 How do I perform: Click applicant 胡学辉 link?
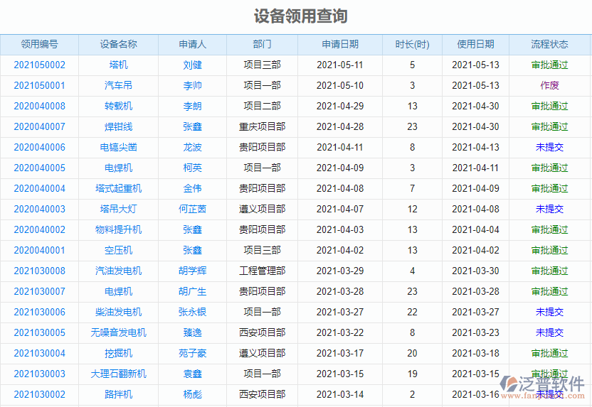(x=192, y=271)
